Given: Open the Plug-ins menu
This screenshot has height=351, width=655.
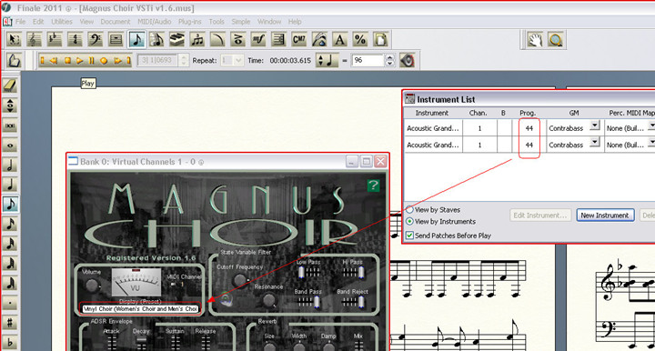Looking at the screenshot, I should click(189, 21).
